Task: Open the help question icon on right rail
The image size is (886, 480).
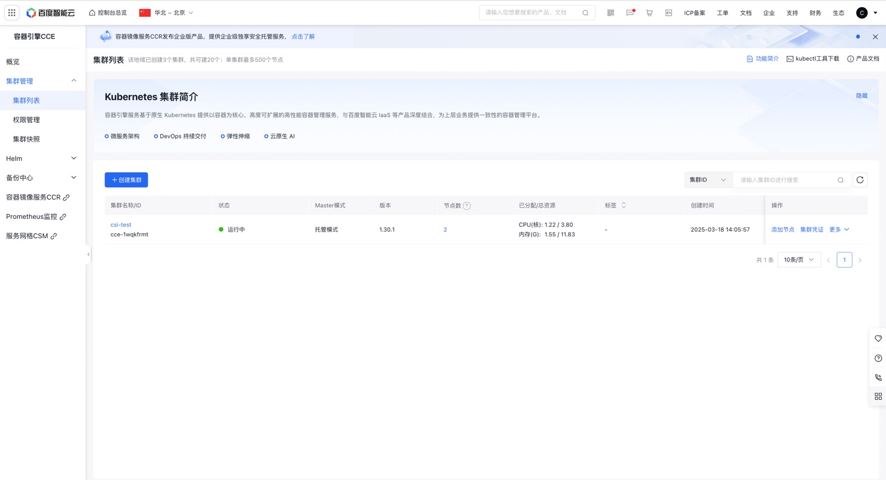Action: pos(878,358)
